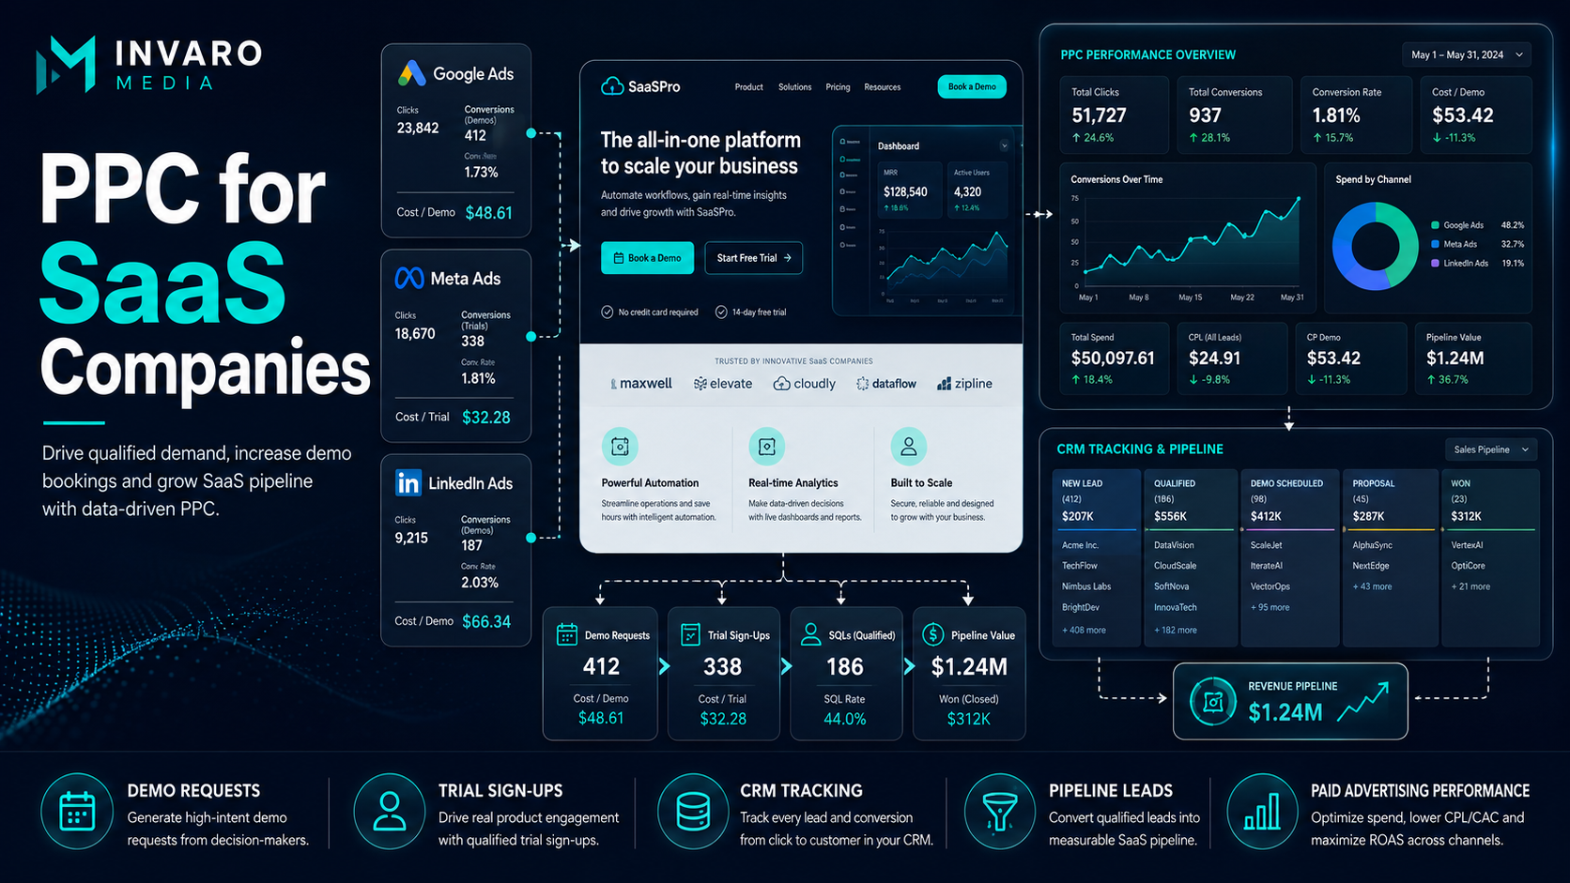Image resolution: width=1570 pixels, height=883 pixels.
Task: Click the Google Ads Cost / Demo $48.61 value
Action: click(489, 213)
